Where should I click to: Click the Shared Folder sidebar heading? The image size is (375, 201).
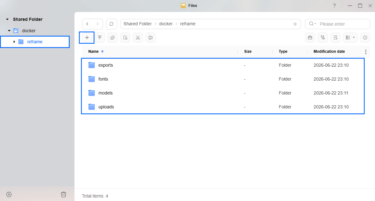(x=28, y=19)
